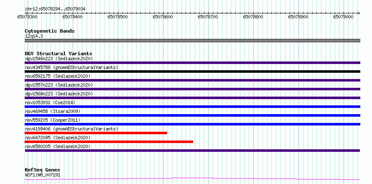
Task: Open variant nsv6580205 (Sedlazeck2020) label
Action: coord(58,146)
